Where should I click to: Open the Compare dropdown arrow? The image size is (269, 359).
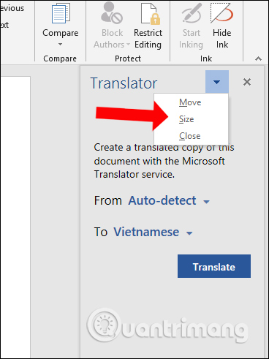[60, 45]
